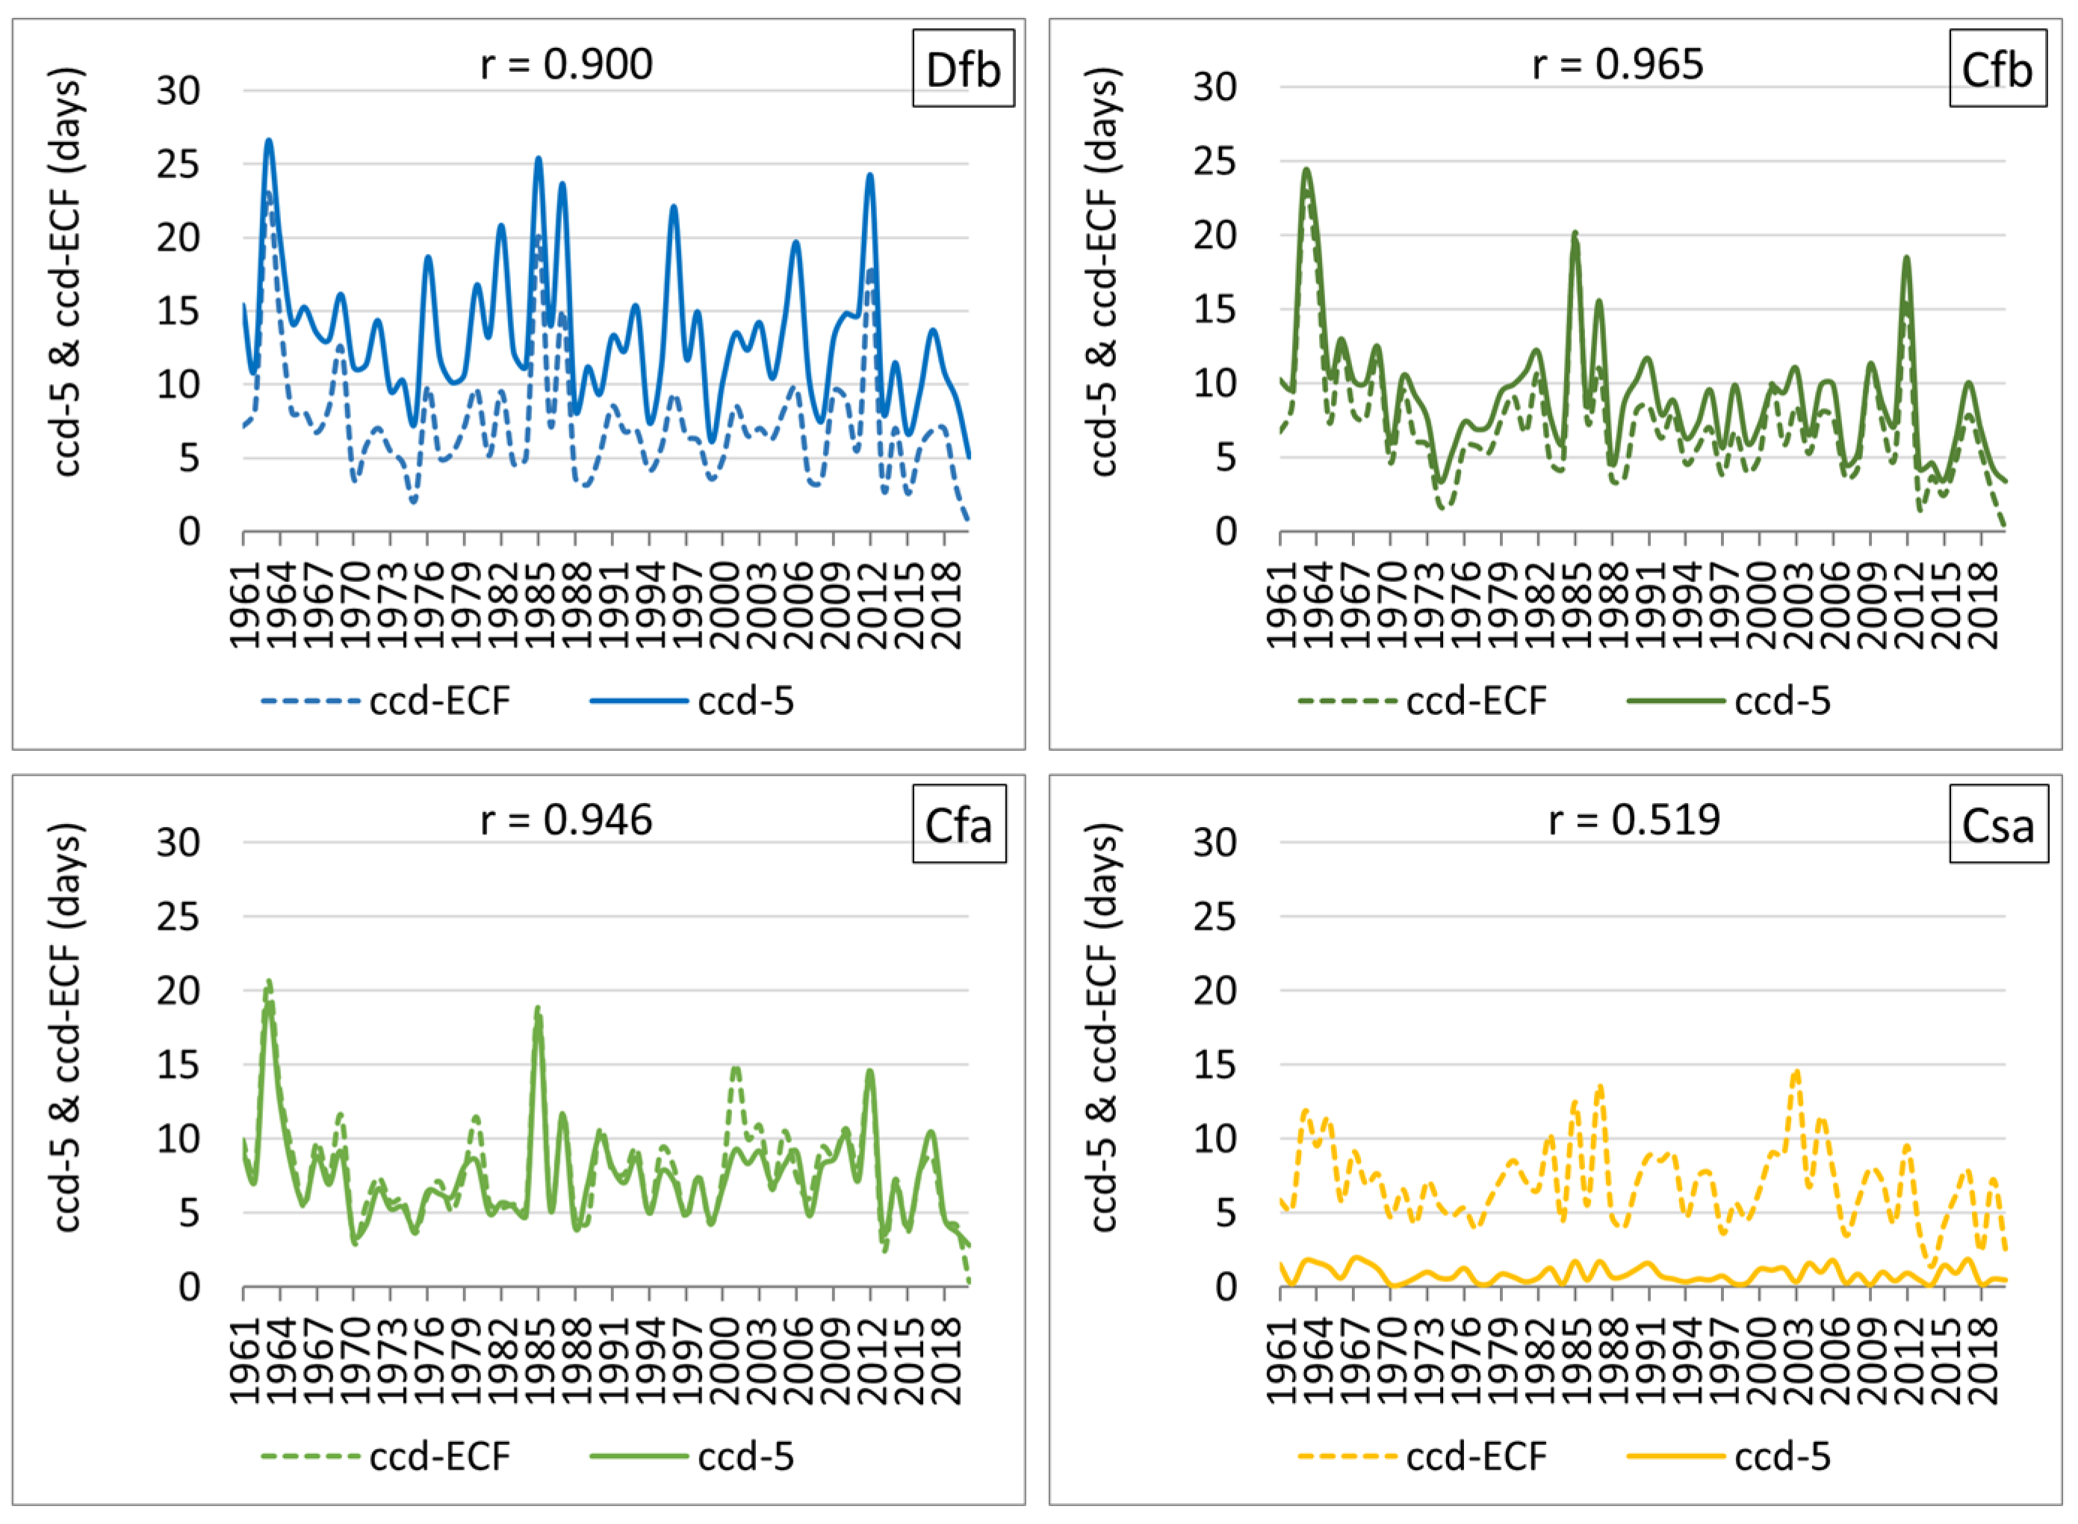Image resolution: width=2078 pixels, height=1524 pixels.
Task: Click the Csa climate label box
Action: 1999,824
